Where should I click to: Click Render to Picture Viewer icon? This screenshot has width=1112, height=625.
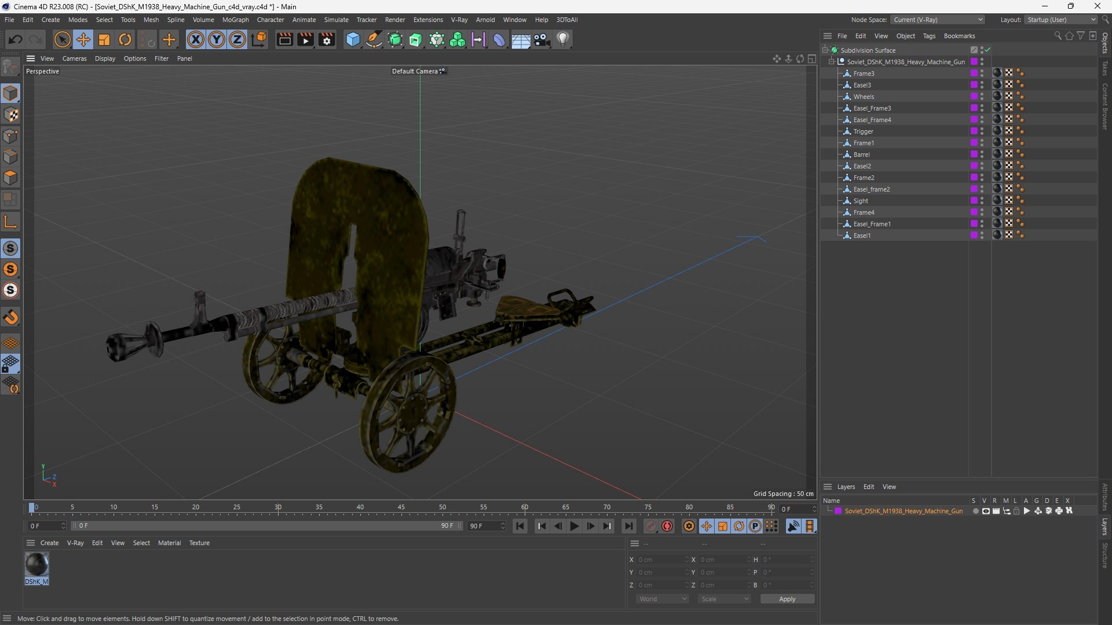[305, 39]
